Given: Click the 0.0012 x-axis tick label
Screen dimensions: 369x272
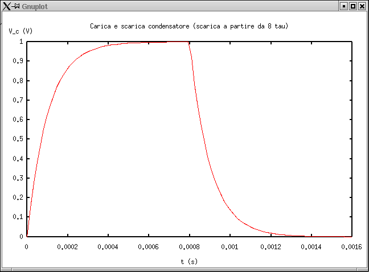Looking at the screenshot, I should (x=270, y=247).
